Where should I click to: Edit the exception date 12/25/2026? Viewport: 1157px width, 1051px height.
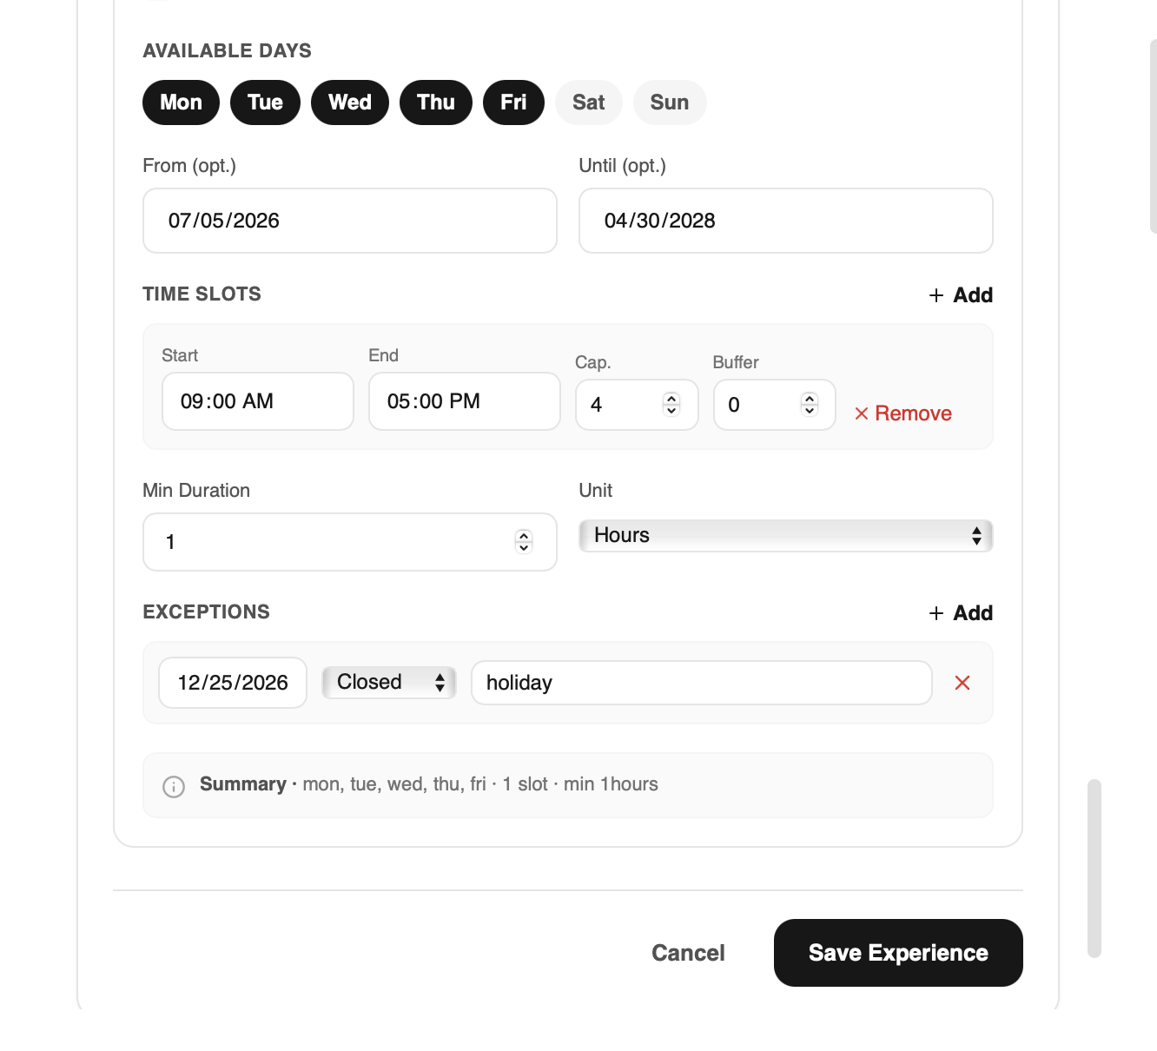(x=233, y=683)
